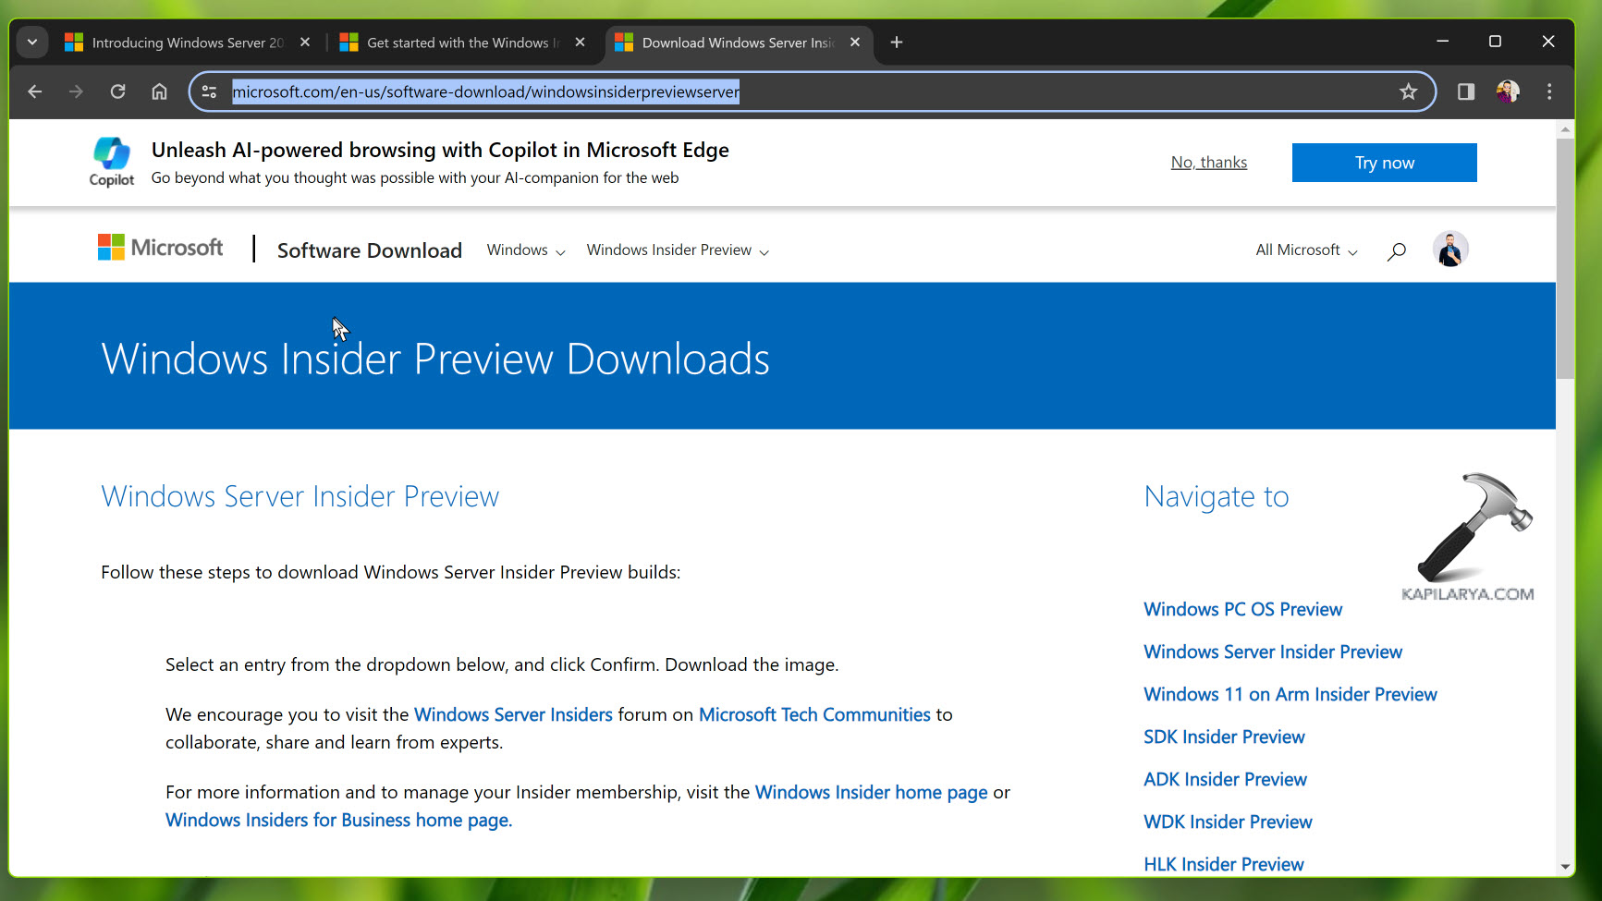Open the tab search chevron
The height and width of the screenshot is (901, 1602).
click(31, 42)
